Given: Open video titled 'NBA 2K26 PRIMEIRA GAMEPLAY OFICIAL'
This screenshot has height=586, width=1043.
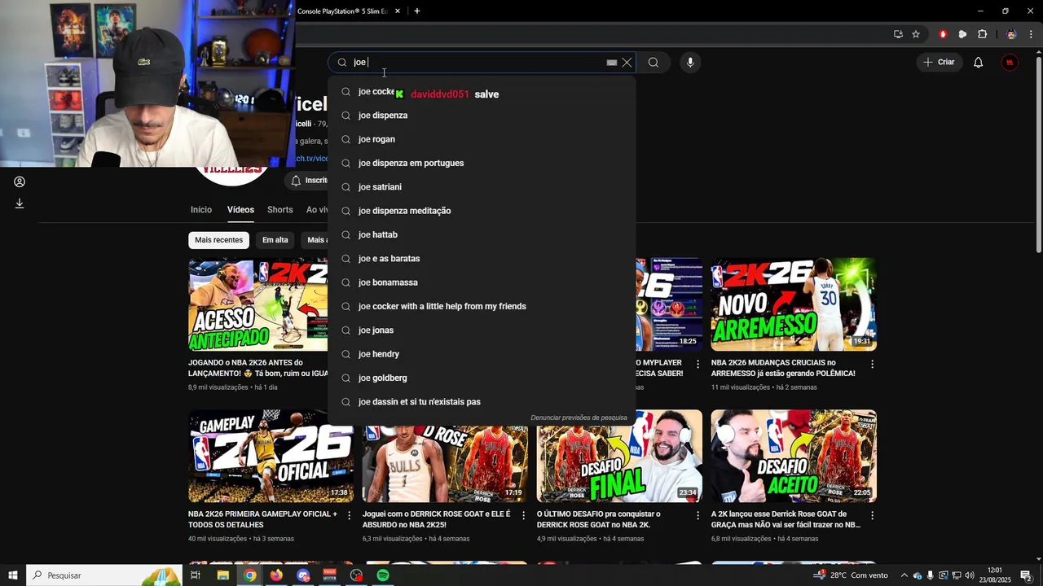Looking at the screenshot, I should point(262,519).
